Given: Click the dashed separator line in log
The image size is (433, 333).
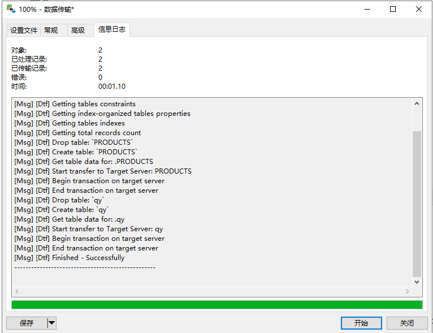Looking at the screenshot, I should 85,267.
